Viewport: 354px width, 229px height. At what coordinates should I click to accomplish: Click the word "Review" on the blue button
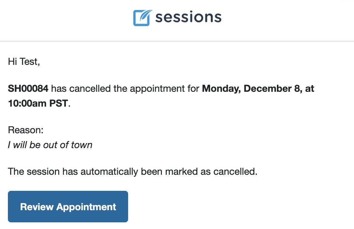point(37,207)
